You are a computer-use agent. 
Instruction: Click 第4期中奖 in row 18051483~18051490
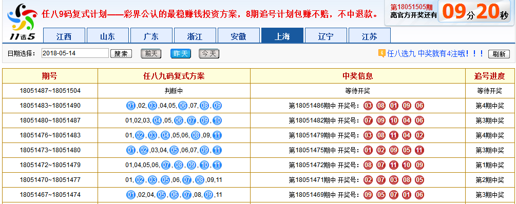[490, 106]
